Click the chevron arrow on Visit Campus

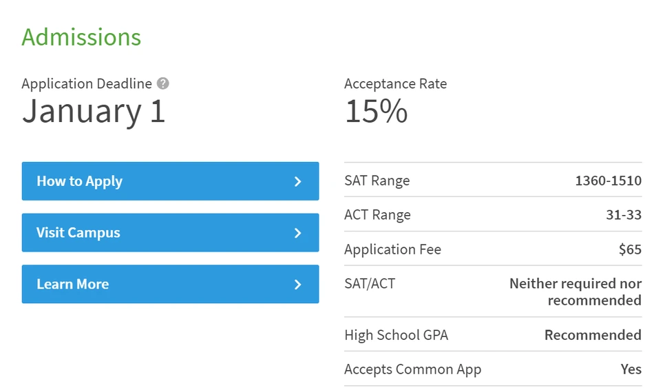[297, 233]
